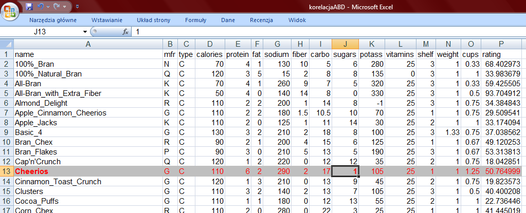This screenshot has width=526, height=213.
Task: Open the Układ strony tab
Action: pyautogui.click(x=154, y=20)
